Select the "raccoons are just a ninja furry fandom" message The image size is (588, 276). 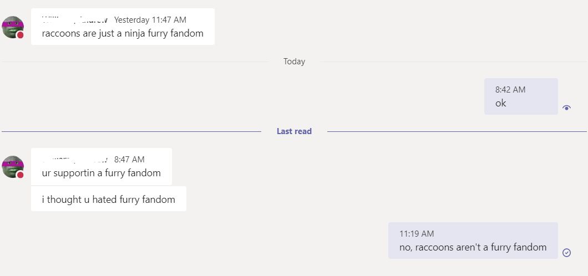click(x=123, y=33)
